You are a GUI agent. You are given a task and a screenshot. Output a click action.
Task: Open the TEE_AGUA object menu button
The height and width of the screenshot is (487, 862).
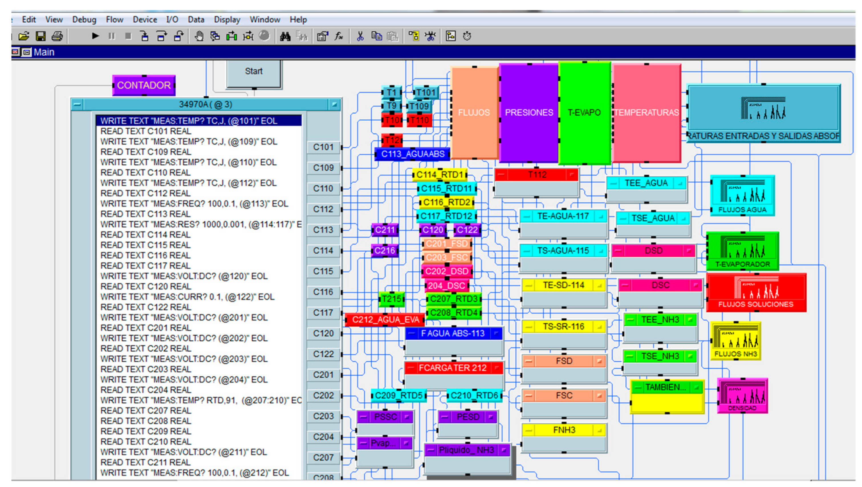click(613, 183)
